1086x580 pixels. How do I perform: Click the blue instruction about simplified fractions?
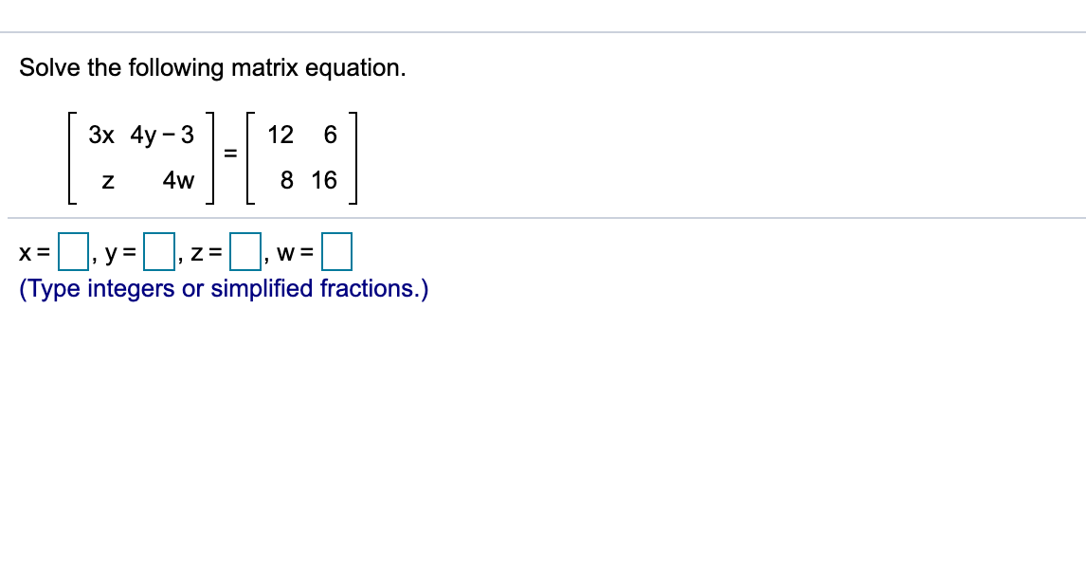[x=223, y=289]
